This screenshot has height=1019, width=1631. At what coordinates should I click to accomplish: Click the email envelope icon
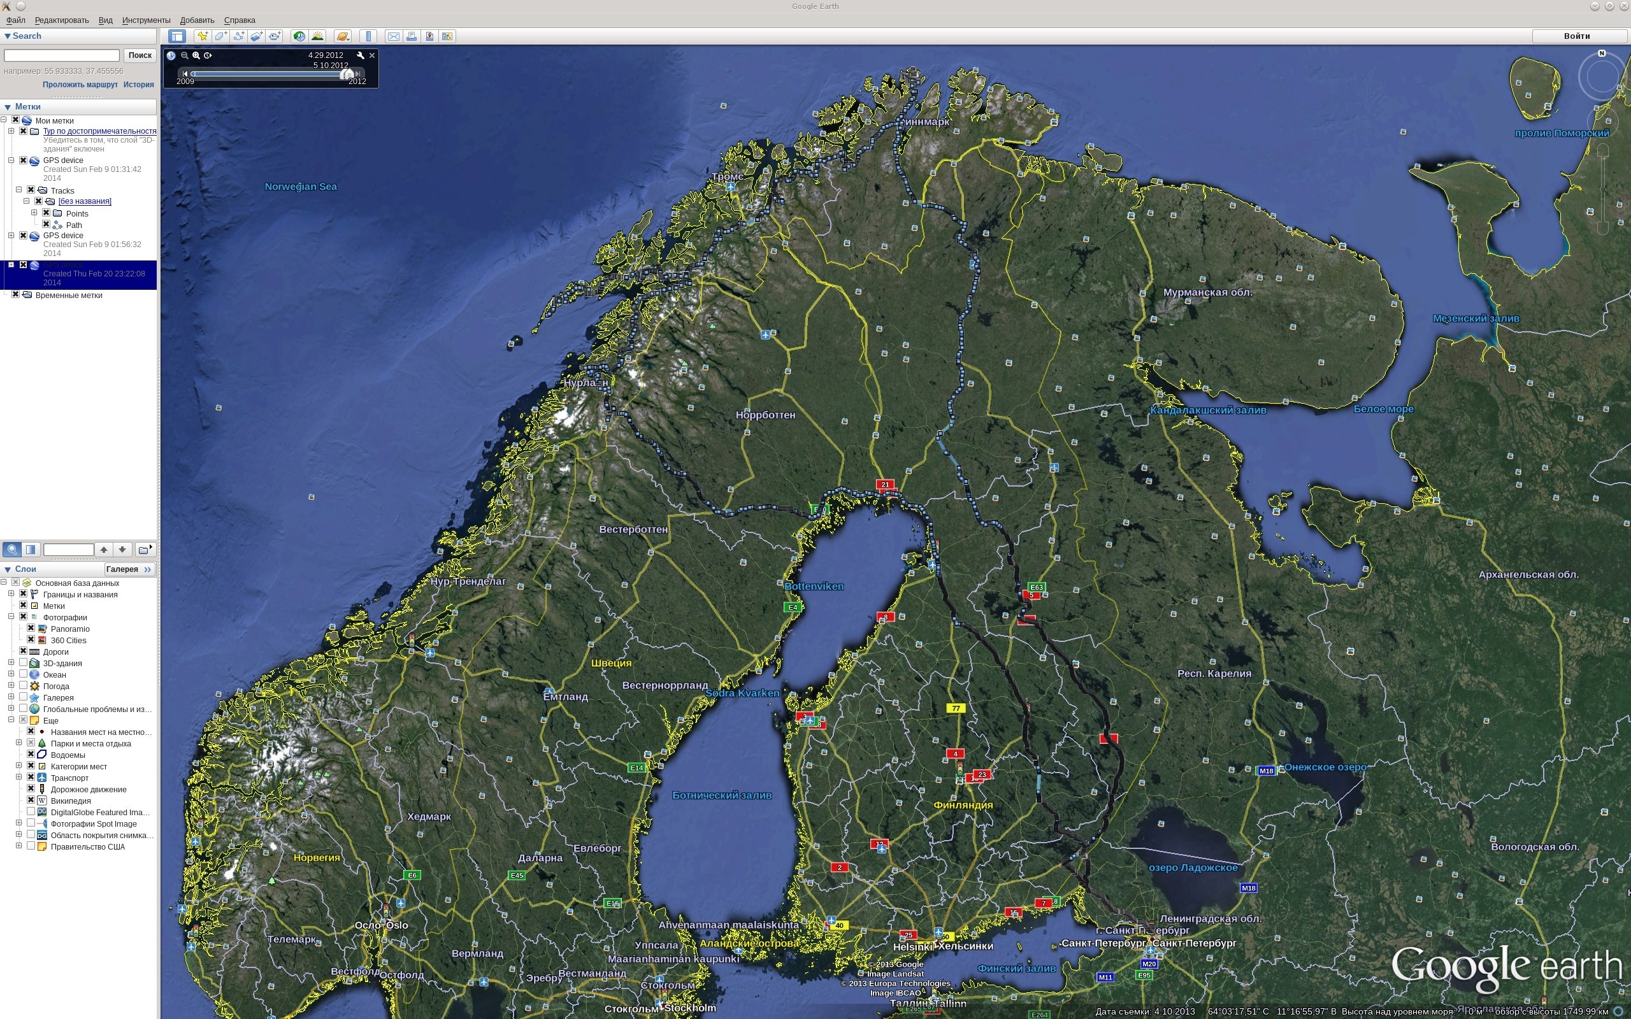[394, 36]
